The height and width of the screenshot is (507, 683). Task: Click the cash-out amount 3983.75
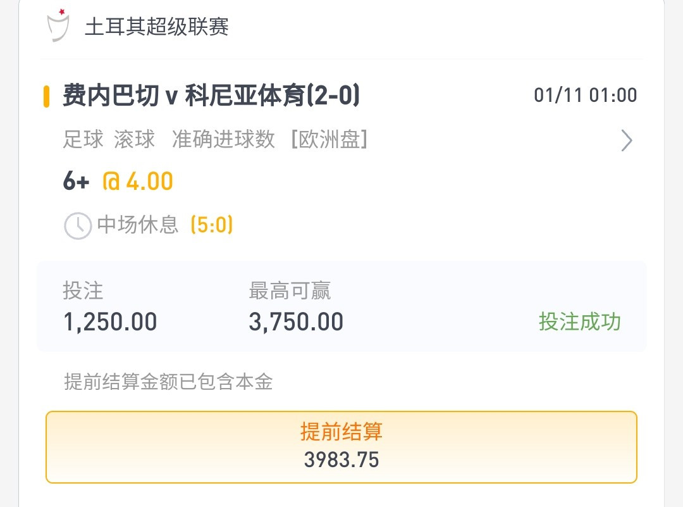point(341,460)
